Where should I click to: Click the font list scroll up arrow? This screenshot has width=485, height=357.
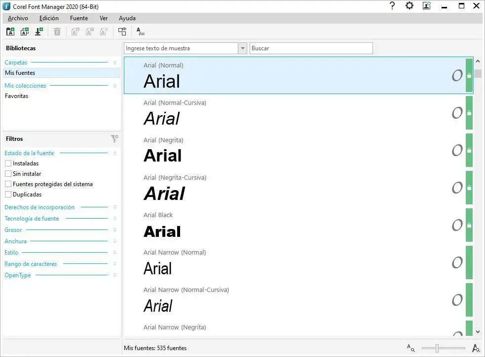[478, 62]
